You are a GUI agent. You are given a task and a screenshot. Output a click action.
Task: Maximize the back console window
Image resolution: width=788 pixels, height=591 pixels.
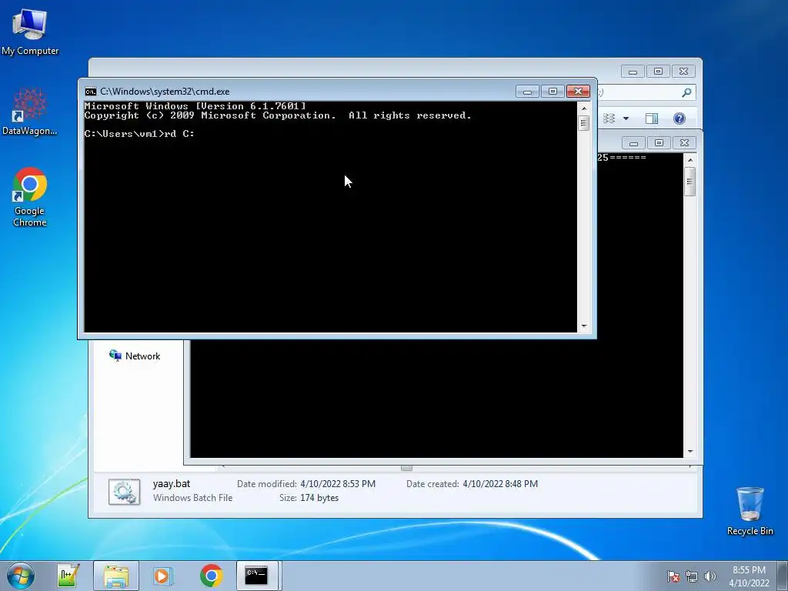point(659,143)
